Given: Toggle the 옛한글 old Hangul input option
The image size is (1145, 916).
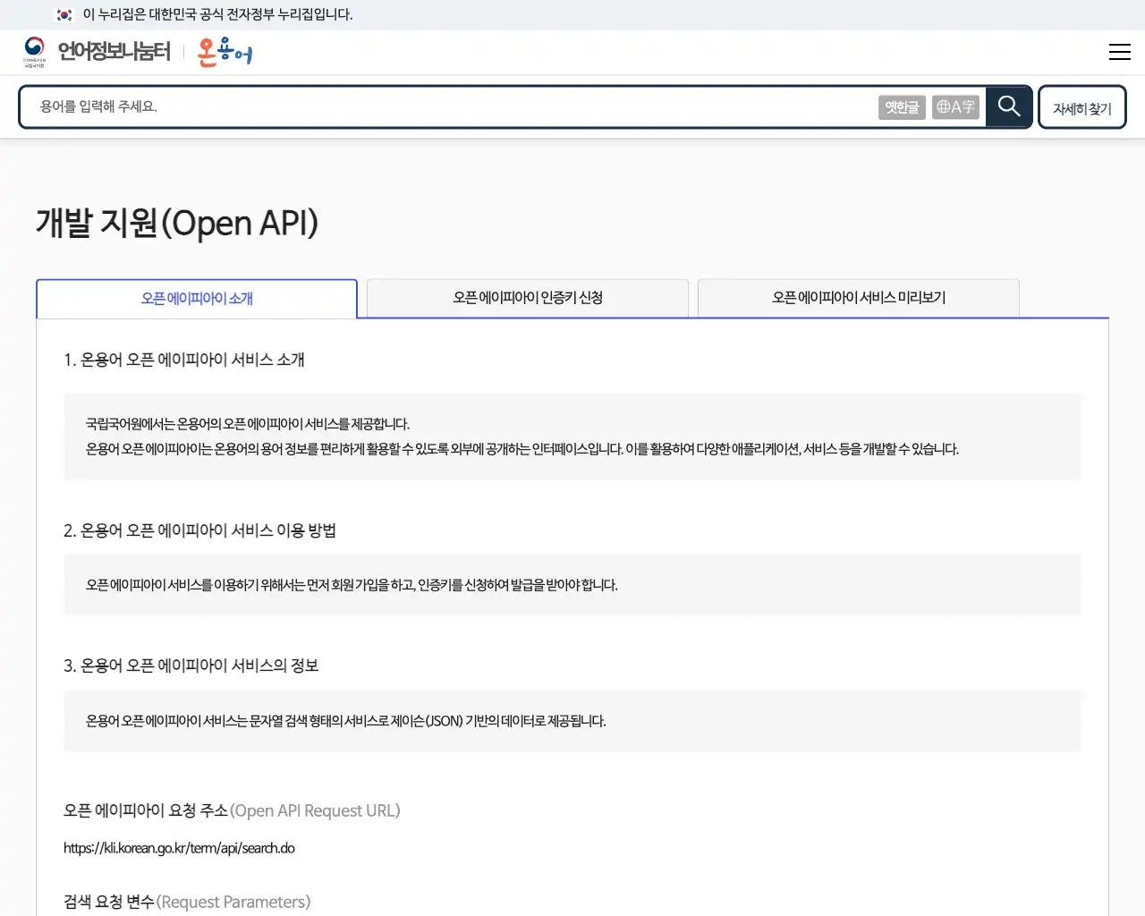Looking at the screenshot, I should pyautogui.click(x=902, y=106).
